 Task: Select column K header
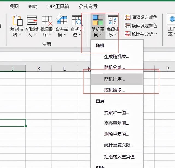[x=39, y=69]
